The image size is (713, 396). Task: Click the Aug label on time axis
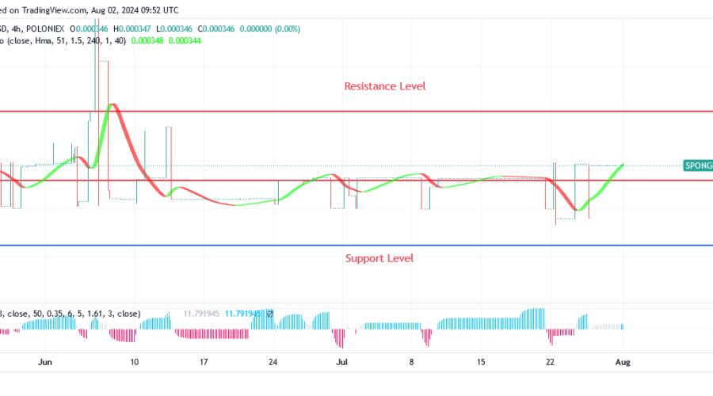tap(623, 362)
